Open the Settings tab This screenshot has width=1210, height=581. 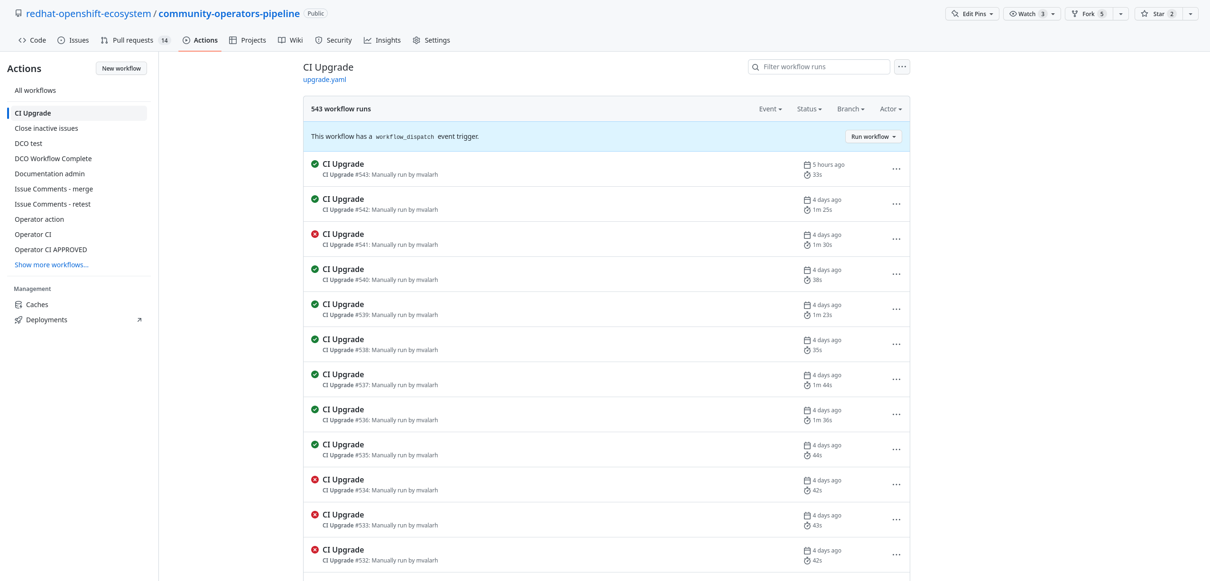pos(431,40)
